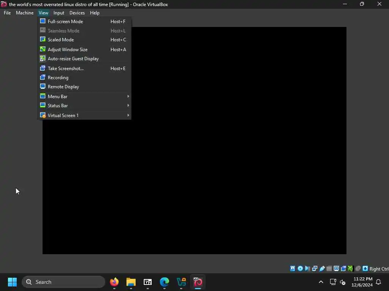This screenshot has width=389, height=291.
Task: Close the open View menu
Action: [x=43, y=13]
